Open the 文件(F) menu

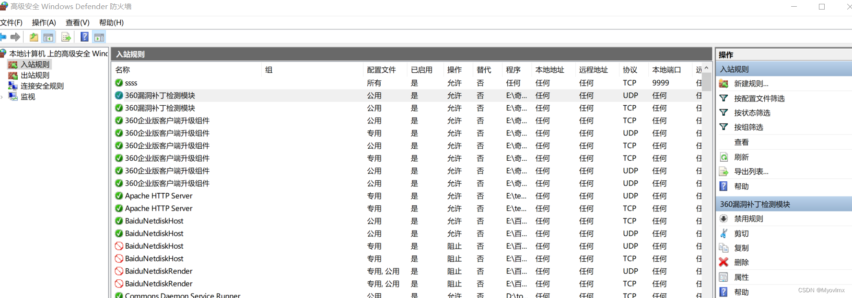click(x=11, y=22)
